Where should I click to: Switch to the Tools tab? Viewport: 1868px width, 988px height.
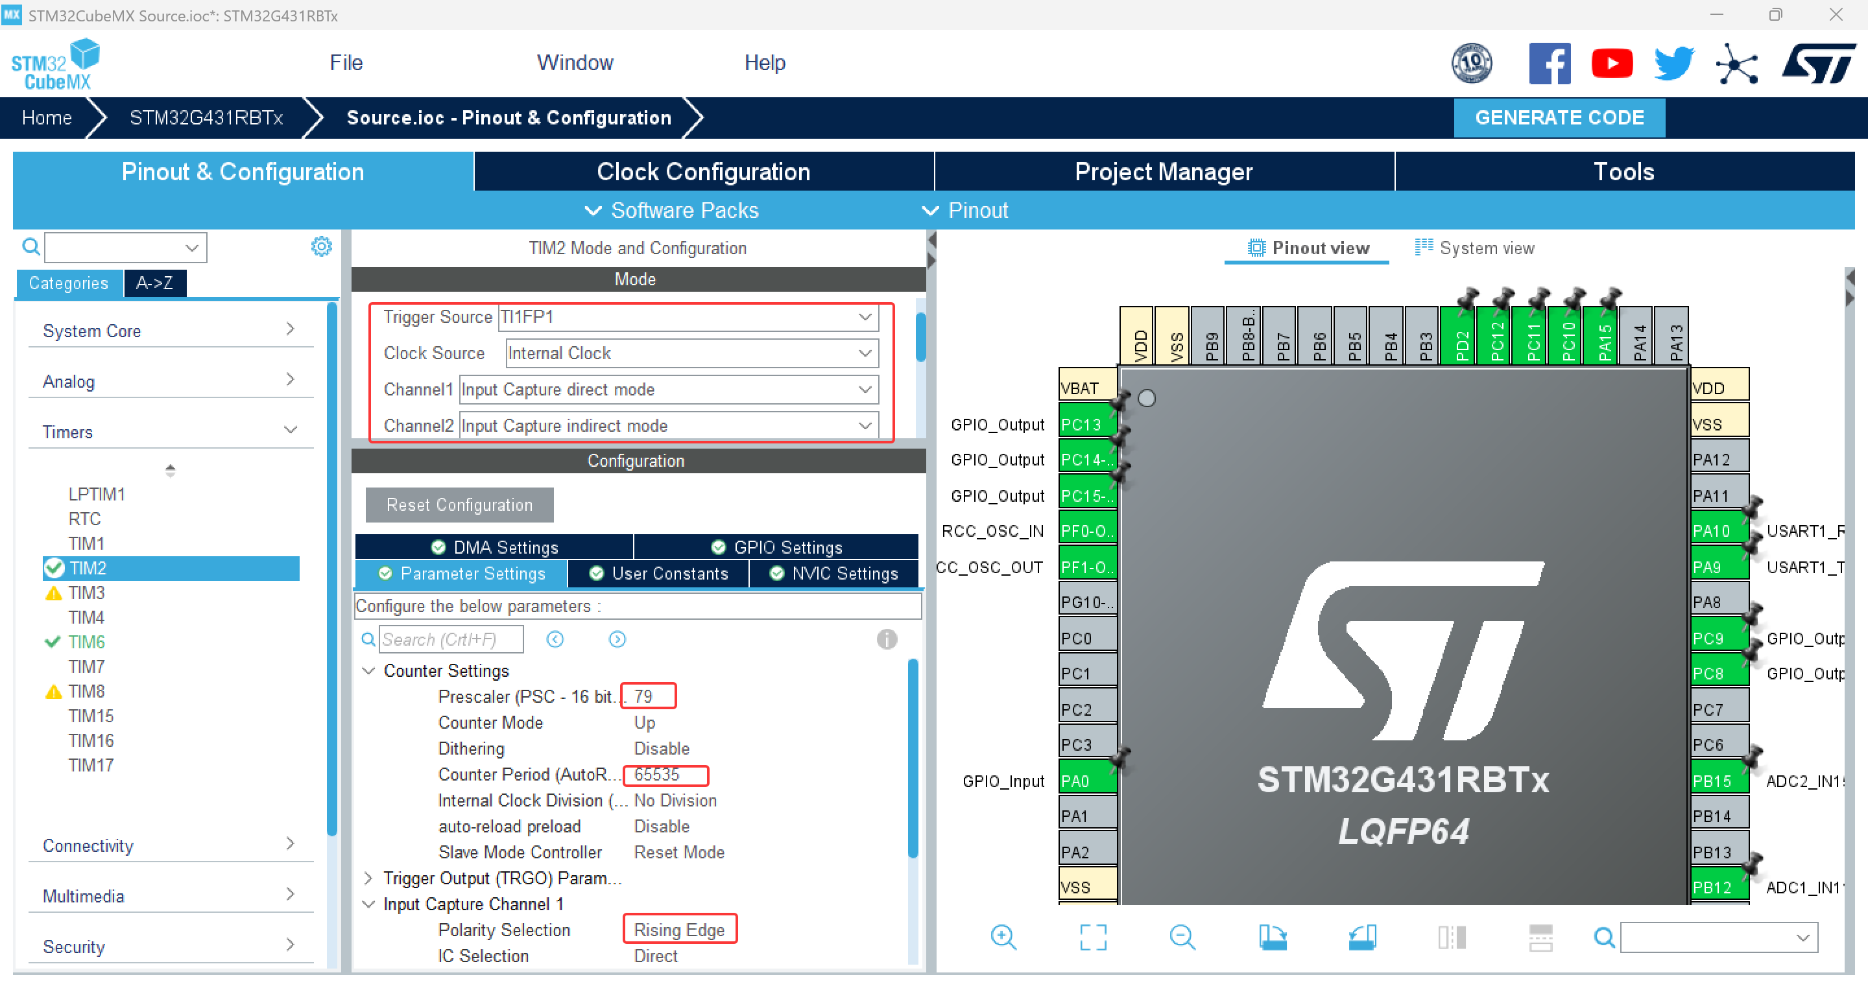click(x=1623, y=171)
